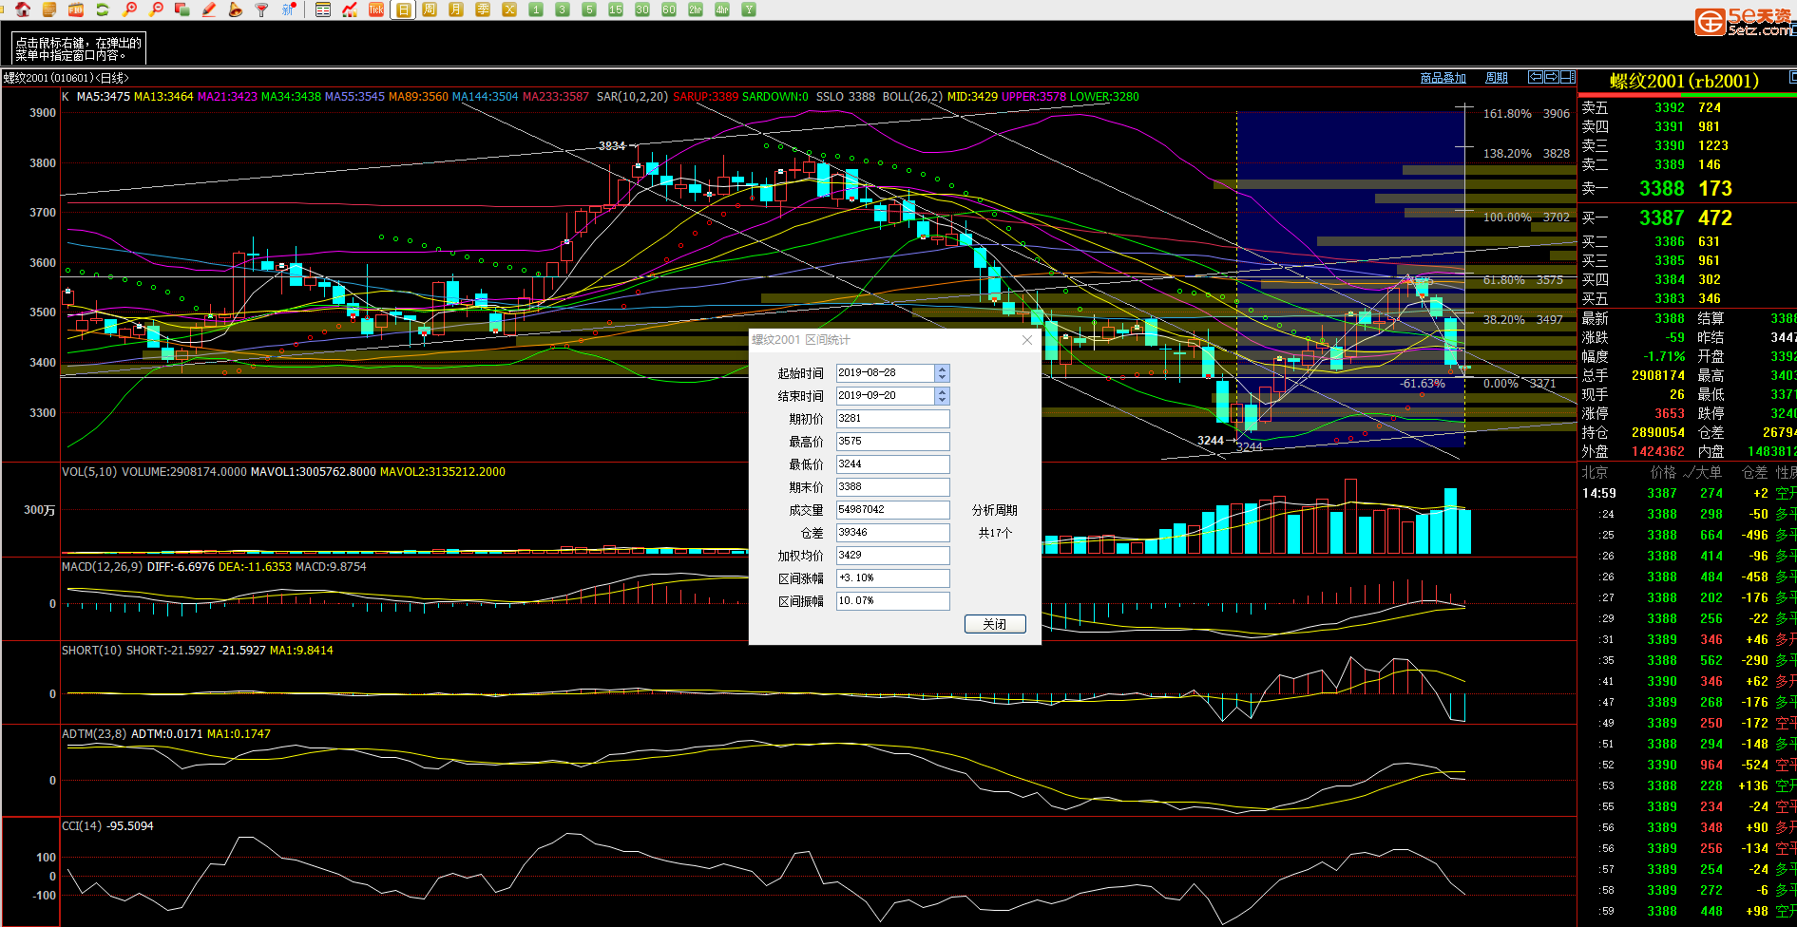The image size is (1797, 927).
Task: Zoom in with the plus magnifier icon
Action: coord(129,9)
